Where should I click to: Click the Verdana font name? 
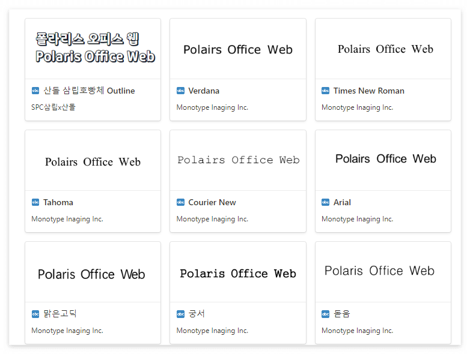204,91
